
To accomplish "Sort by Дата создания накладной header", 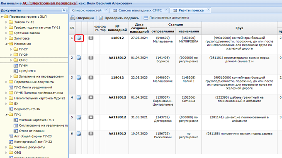I will (x=139, y=28).
